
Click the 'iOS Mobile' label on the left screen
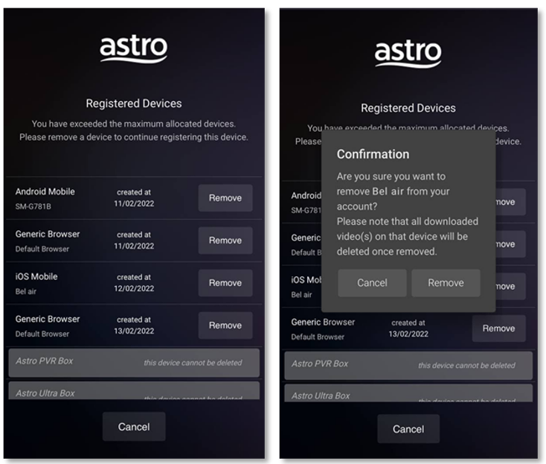pos(36,276)
